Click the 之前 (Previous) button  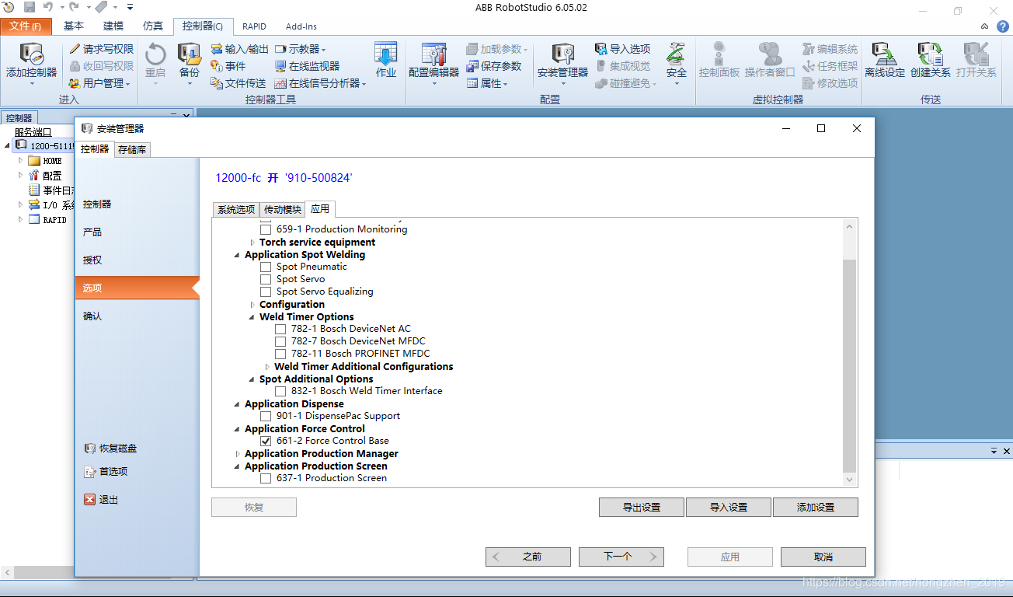(528, 557)
